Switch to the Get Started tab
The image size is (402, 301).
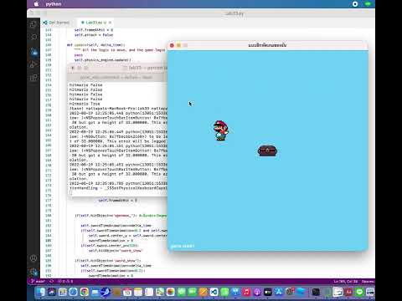pyautogui.click(x=56, y=23)
